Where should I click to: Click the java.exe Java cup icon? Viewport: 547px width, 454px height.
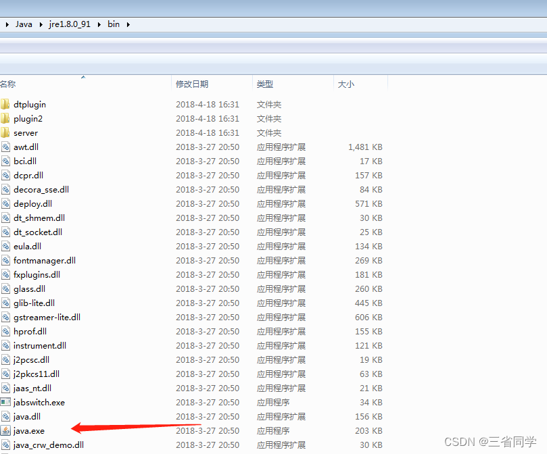click(x=5, y=430)
